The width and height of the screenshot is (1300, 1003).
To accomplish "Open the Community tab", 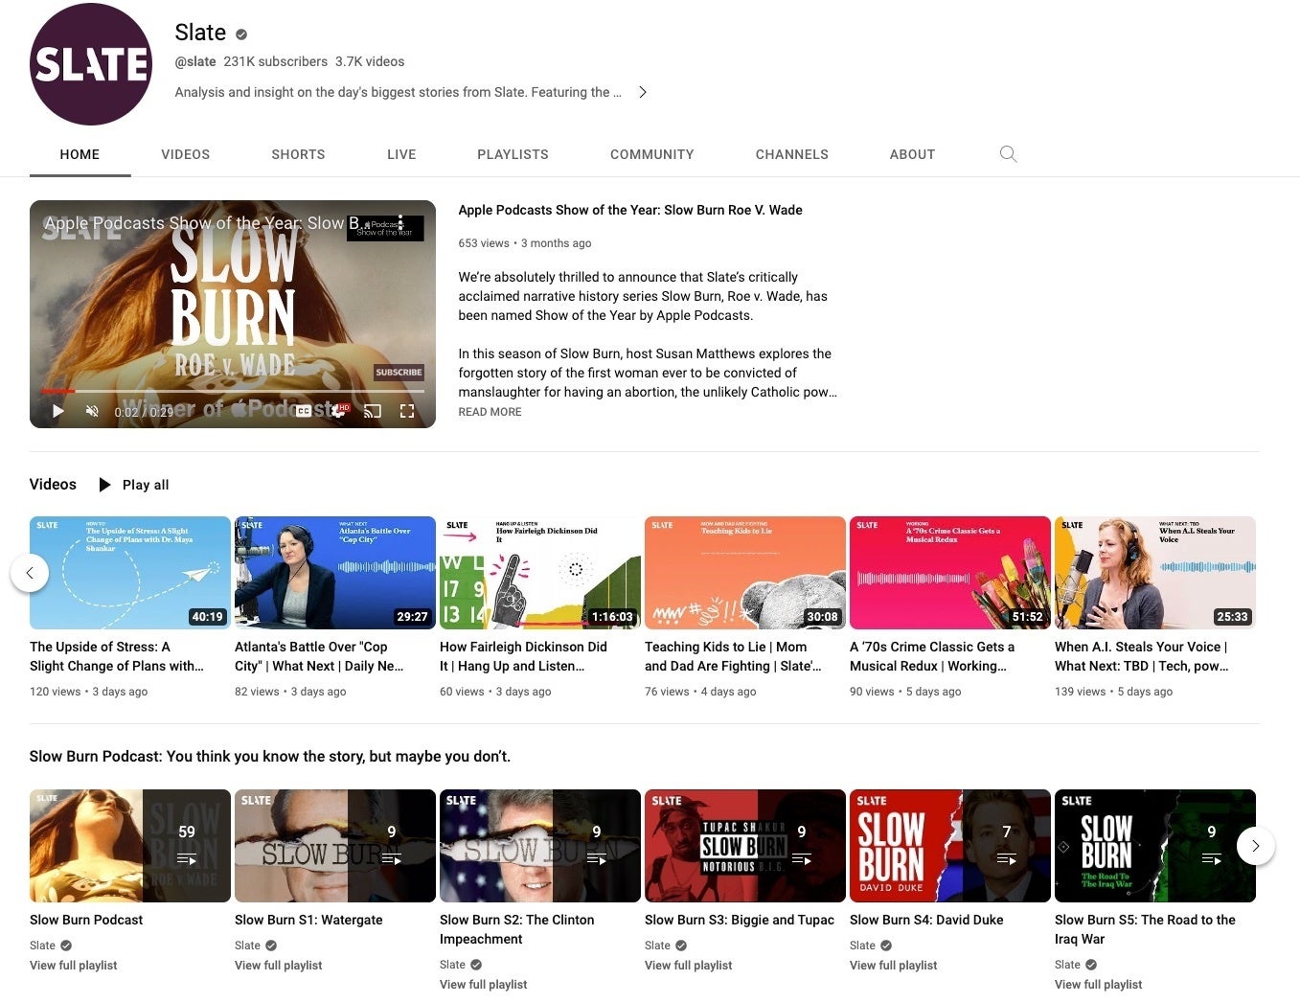I will 651,154.
